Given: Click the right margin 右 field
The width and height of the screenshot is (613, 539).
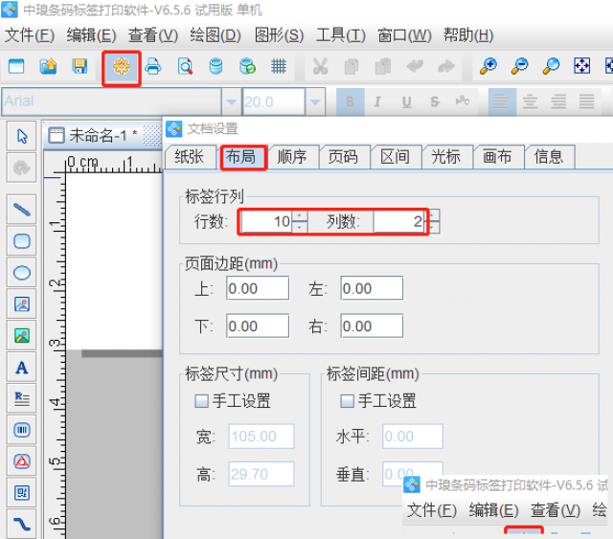Looking at the screenshot, I should [372, 326].
